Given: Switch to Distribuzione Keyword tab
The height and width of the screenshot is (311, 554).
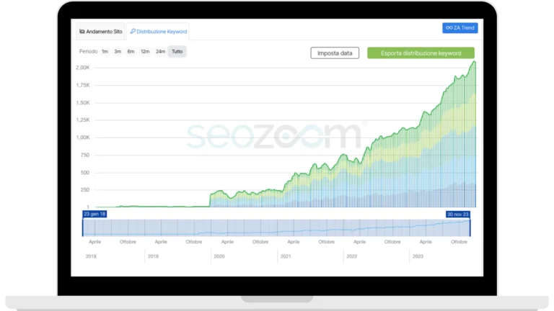Looking at the screenshot, I should [158, 32].
